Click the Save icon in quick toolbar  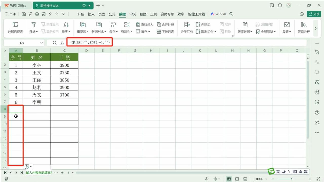pyautogui.click(x=24, y=14)
